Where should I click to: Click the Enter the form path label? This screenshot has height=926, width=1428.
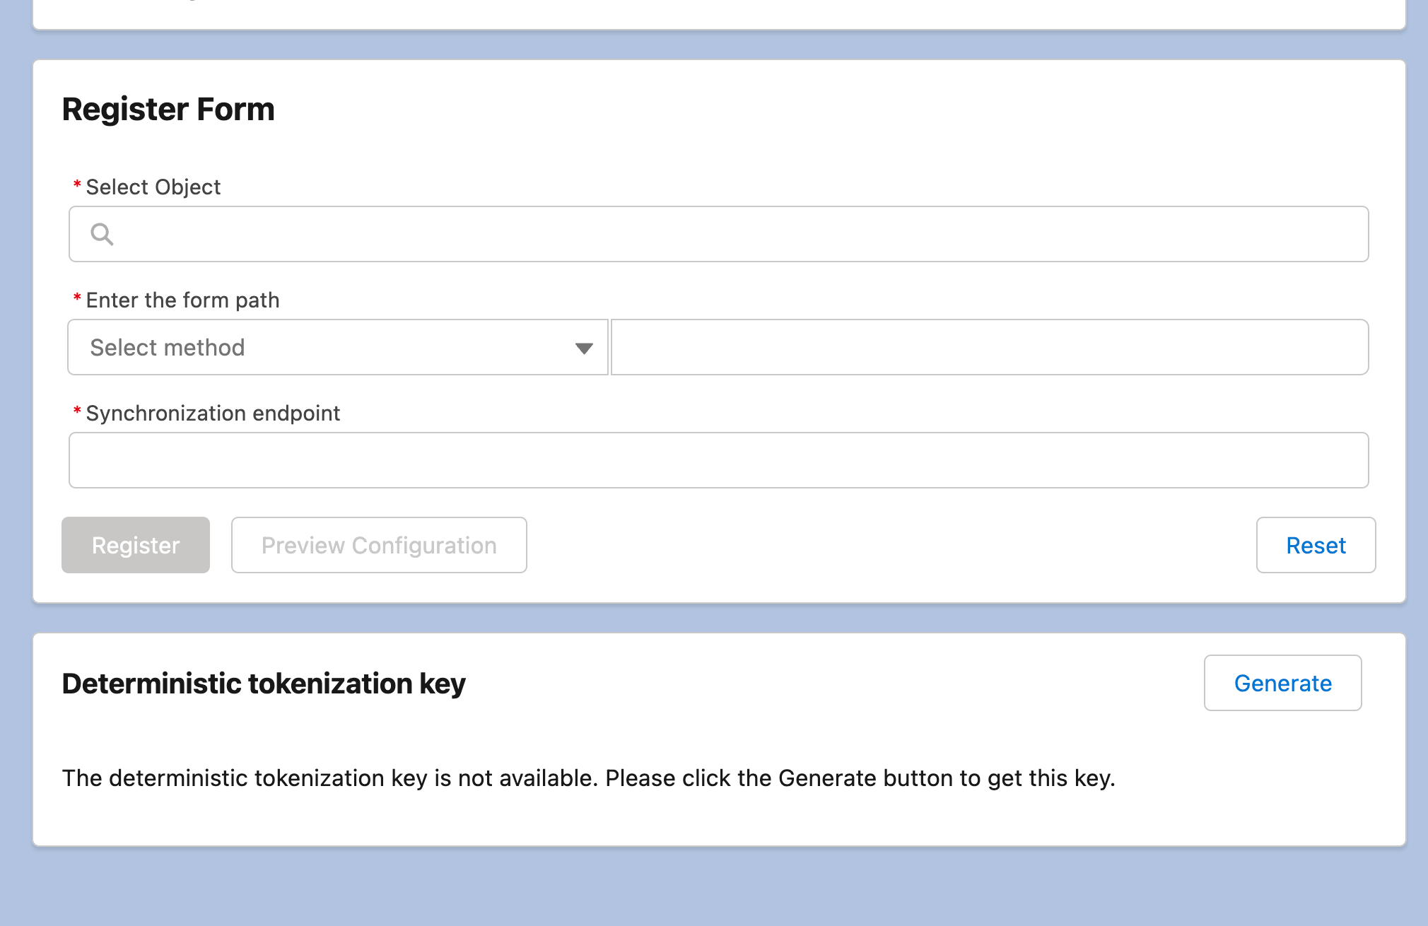tap(182, 300)
